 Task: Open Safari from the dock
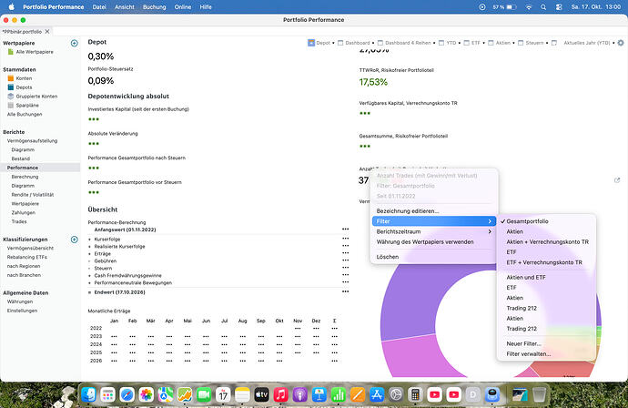coord(127,395)
